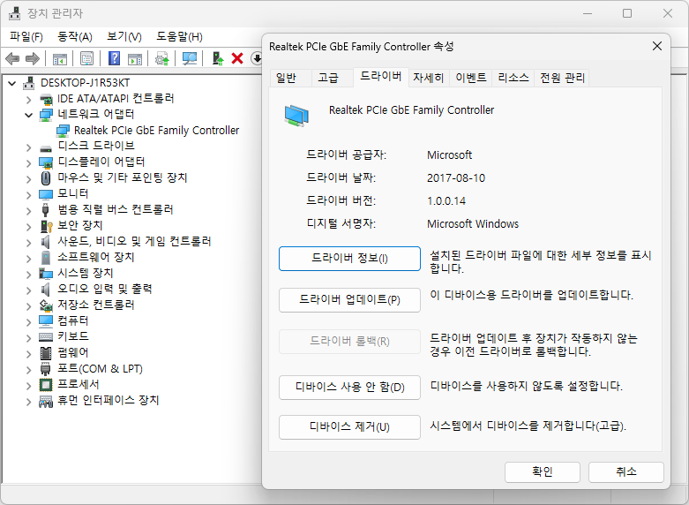The width and height of the screenshot is (689, 505).
Task: Expand the 범용 직렬 버스 컨트롤러 node
Action: 28,210
